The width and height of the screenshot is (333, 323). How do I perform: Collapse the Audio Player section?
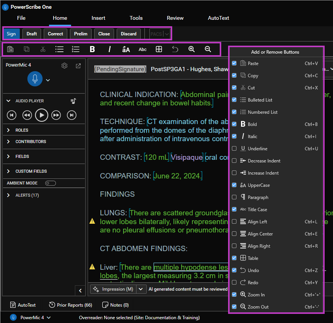click(8, 101)
